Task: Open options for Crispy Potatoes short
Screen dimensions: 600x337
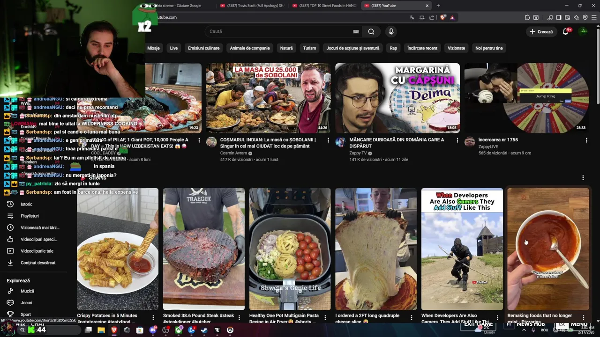Action: coord(153,318)
